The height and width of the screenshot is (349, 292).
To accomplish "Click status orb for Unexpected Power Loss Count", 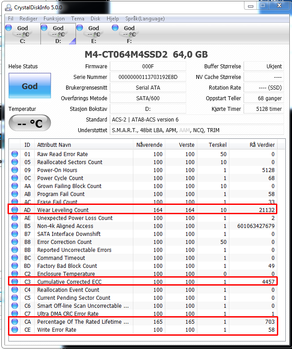I will 15,218.
